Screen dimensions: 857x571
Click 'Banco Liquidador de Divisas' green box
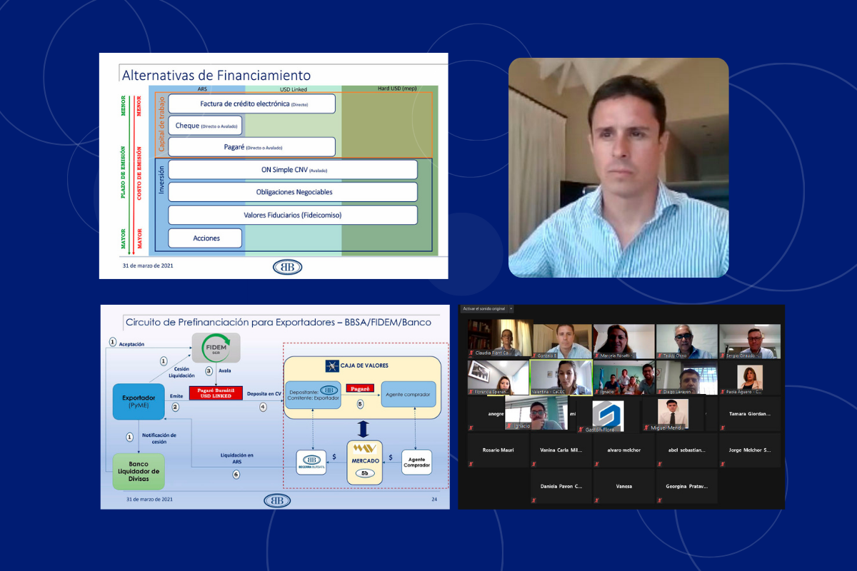pyautogui.click(x=139, y=471)
